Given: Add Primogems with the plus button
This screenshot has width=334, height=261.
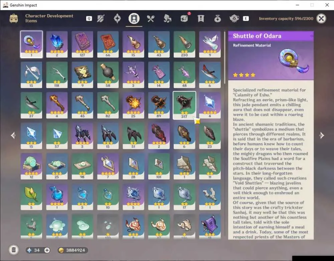Looking at the screenshot, I should [x=47, y=250].
